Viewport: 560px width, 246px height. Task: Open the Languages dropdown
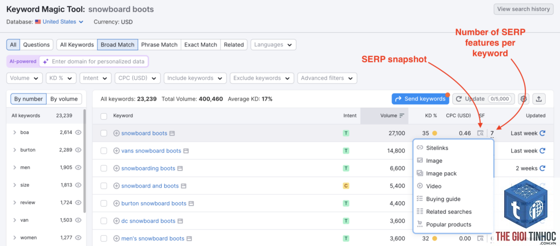click(x=273, y=45)
